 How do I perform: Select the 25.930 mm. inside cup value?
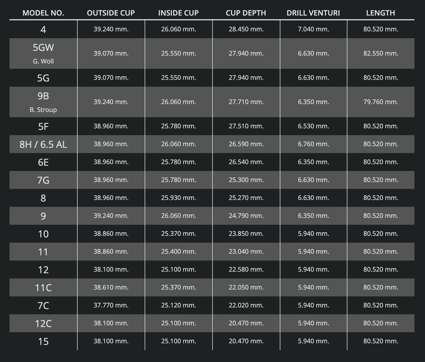tap(178, 198)
